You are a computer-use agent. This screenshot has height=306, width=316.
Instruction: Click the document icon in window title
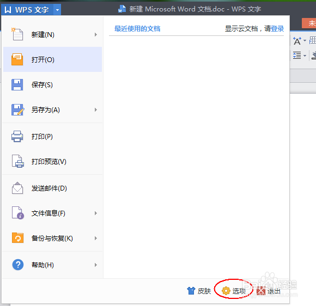pyautogui.click(x=122, y=9)
